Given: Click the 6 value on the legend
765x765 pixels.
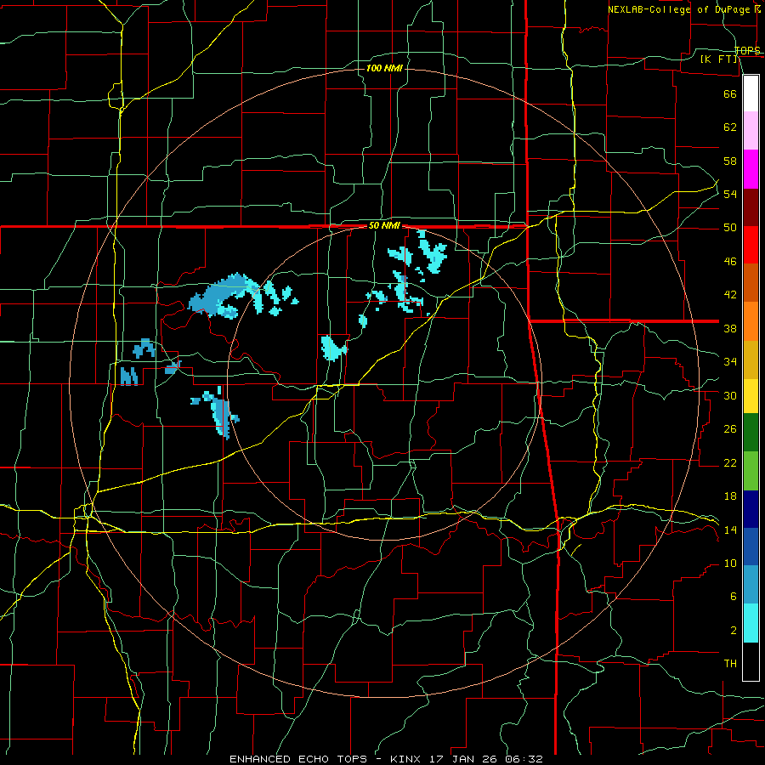Looking at the screenshot, I should coord(734,597).
